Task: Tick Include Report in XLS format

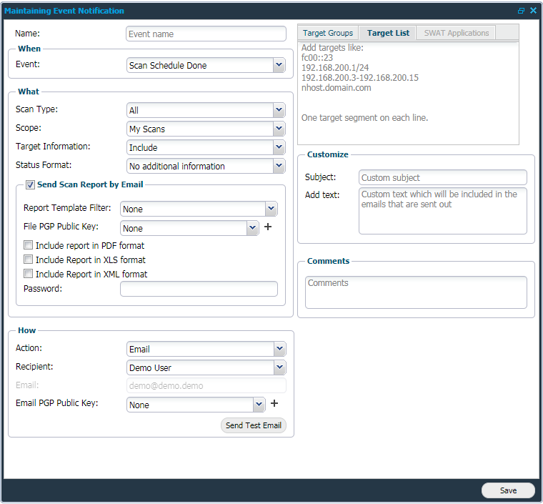Action: [29, 260]
